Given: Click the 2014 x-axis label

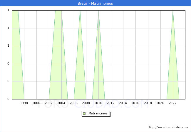Looking at the screenshot, I should pyautogui.click(x=123, y=103).
